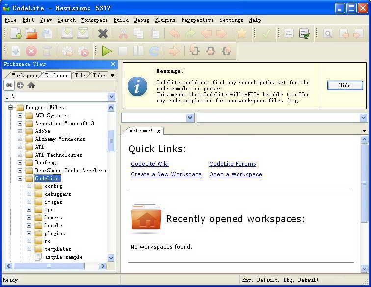371x287 pixels.
Task: Open the Plugins menu
Action: tap(165, 20)
